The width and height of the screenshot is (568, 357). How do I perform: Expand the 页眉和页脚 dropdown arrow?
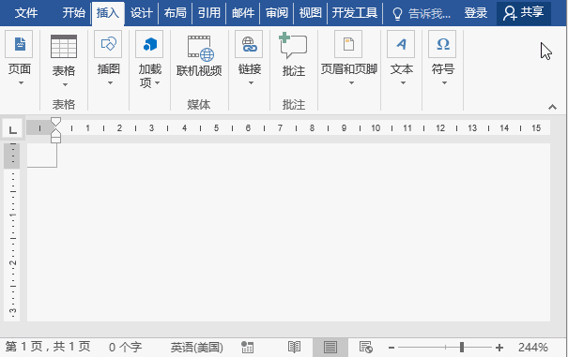(351, 83)
